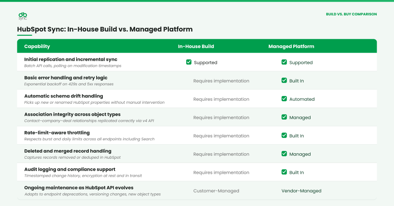Image resolution: width=394 pixels, height=206 pixels.
Task: Select 'Association integrity across object types' heading
Action: point(72,115)
